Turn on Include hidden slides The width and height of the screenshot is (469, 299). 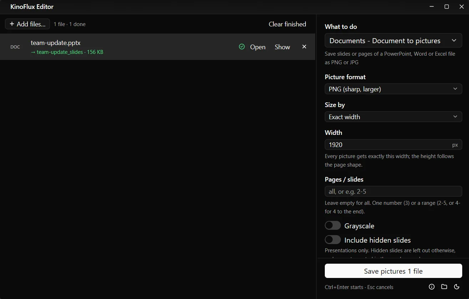(x=333, y=240)
